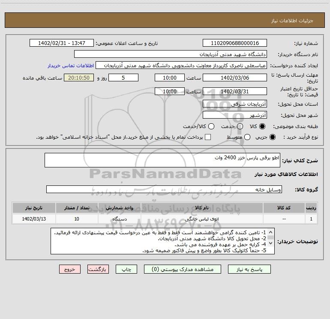This screenshot has width=330, height=319.
Task: Select the متوسط purchase type radio
Action: [247, 137]
